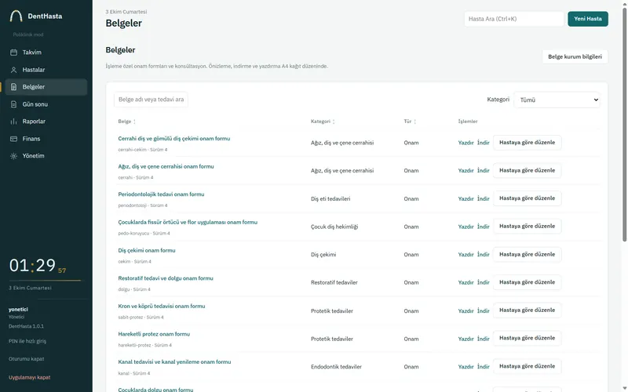Open Restoratif tedavi ve dolgu onam formu
This screenshot has width=628, height=392.
[x=166, y=278]
